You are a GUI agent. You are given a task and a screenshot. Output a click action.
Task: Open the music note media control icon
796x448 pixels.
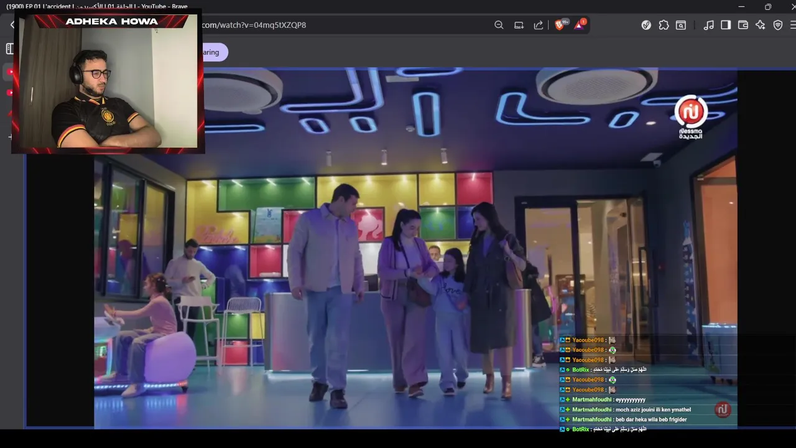708,25
